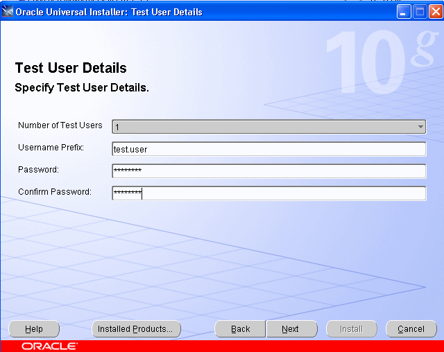
Task: Click Installed Products button
Action: (136, 329)
